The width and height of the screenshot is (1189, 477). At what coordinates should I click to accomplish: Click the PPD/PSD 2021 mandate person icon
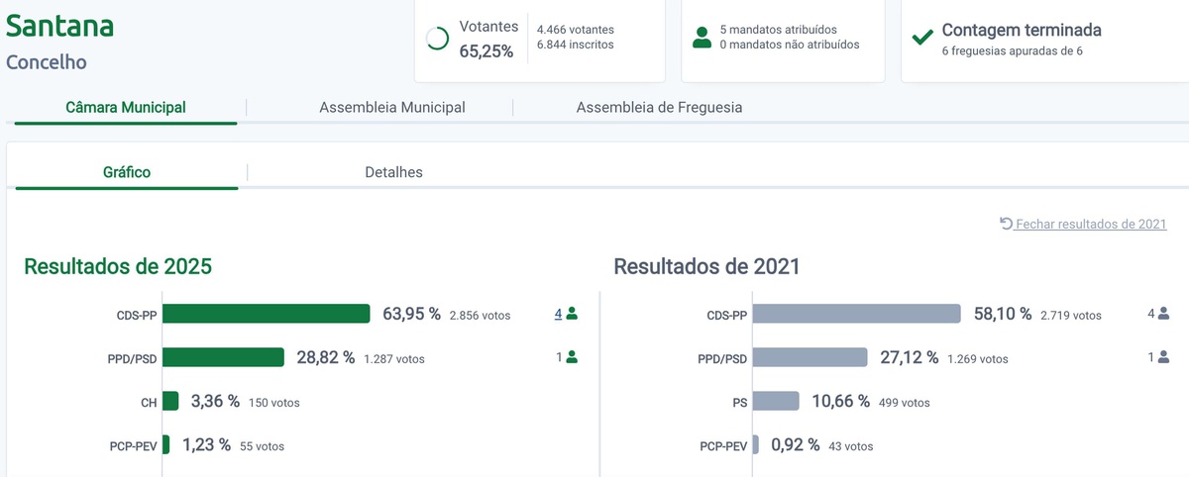click(x=1163, y=357)
